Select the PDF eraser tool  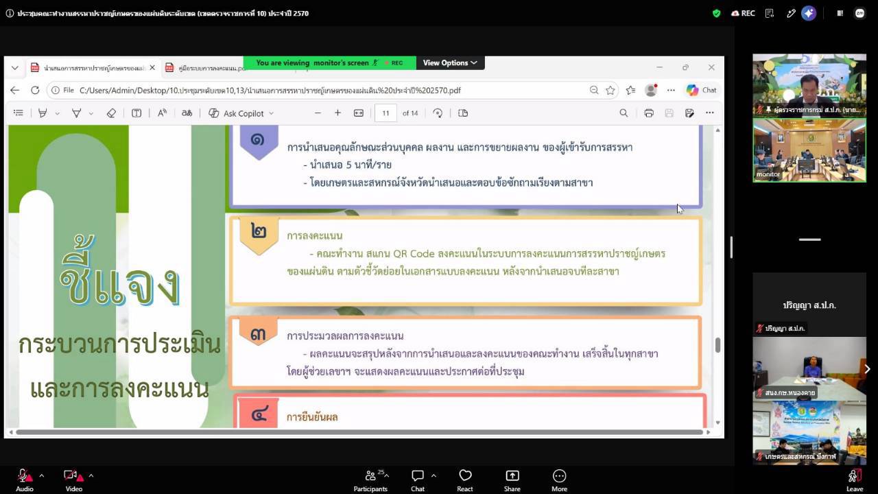coord(111,113)
